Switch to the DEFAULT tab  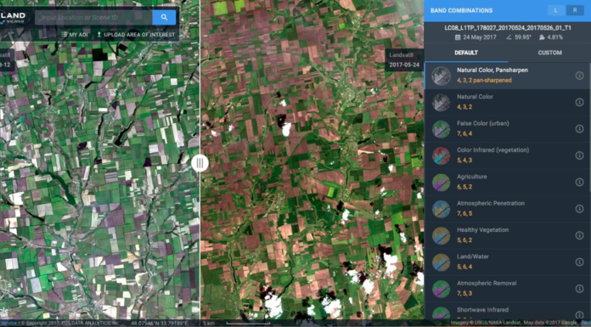466,53
